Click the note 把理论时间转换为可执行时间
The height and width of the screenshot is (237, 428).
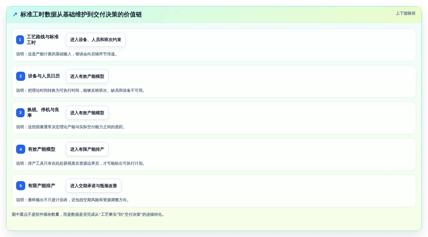coord(81,91)
